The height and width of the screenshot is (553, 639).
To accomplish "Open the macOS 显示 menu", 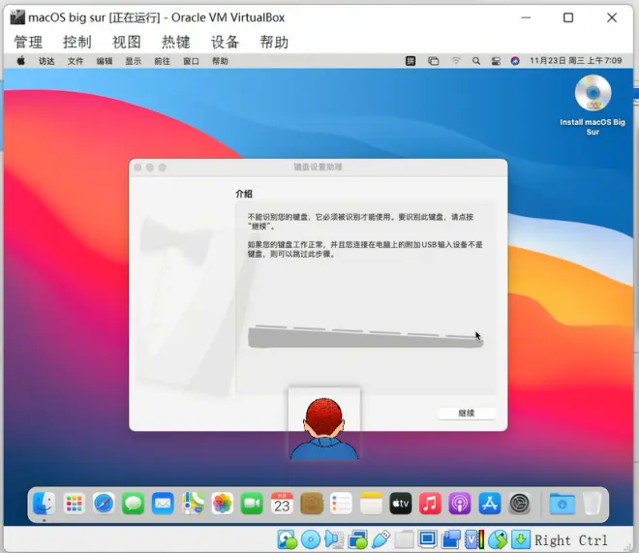I will click(x=134, y=61).
